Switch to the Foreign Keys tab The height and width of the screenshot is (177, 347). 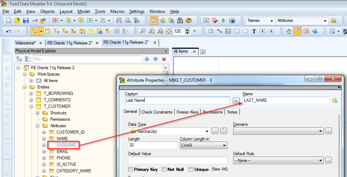tap(188, 112)
